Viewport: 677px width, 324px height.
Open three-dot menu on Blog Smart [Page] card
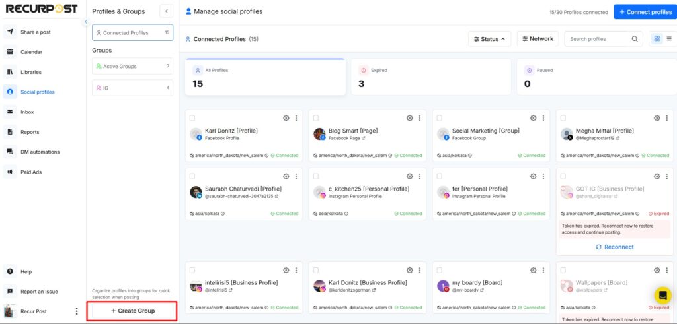click(420, 118)
